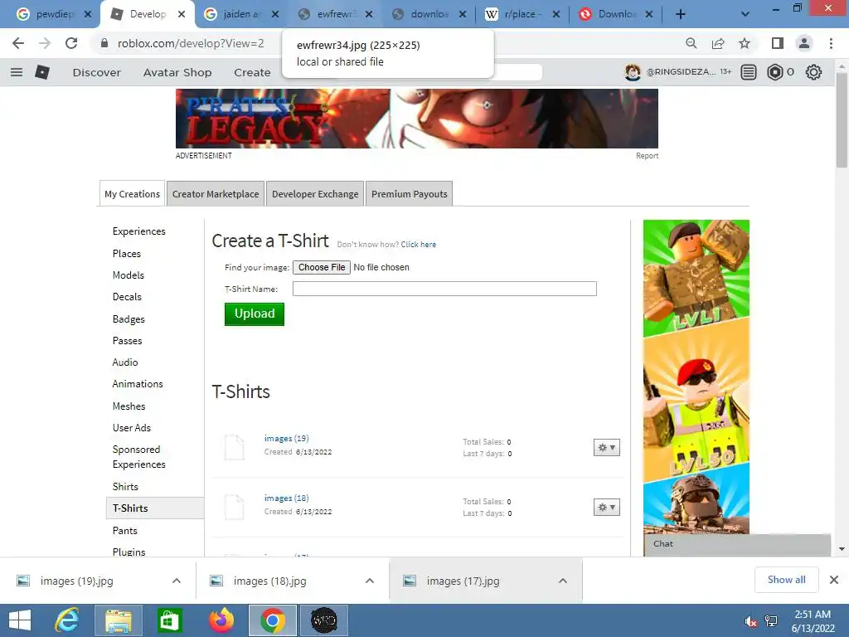The image size is (849, 637).
Task: Select Shirts in the sidebar
Action: [125, 486]
